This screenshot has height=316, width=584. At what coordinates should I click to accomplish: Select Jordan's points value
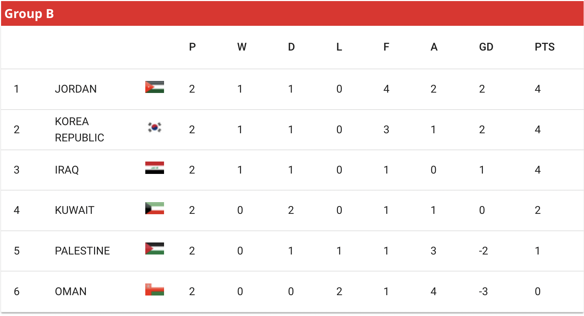(538, 89)
